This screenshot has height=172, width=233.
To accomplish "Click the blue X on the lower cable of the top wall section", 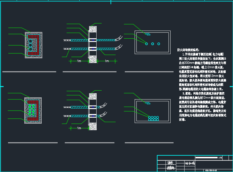I will tap(93, 49).
